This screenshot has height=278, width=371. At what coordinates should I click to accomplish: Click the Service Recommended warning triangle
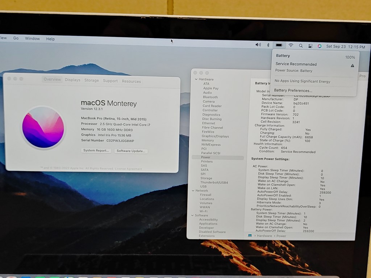click(352, 66)
